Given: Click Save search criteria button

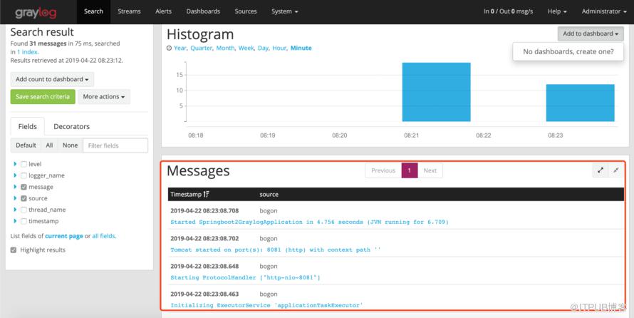Looking at the screenshot, I should point(43,97).
